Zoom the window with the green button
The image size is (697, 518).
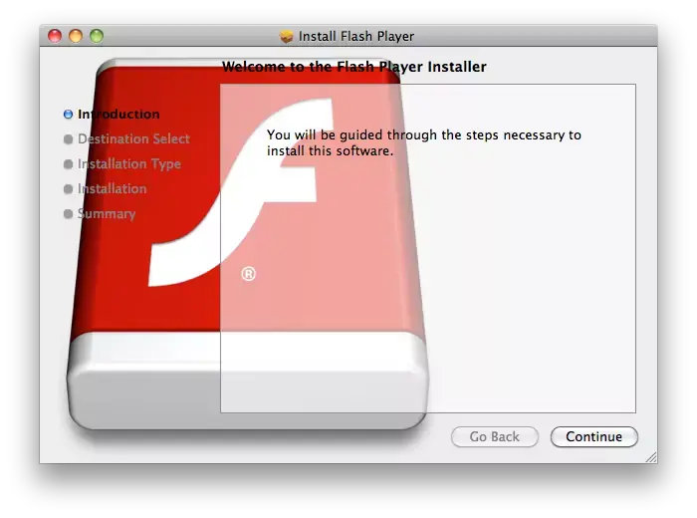pyautogui.click(x=97, y=36)
